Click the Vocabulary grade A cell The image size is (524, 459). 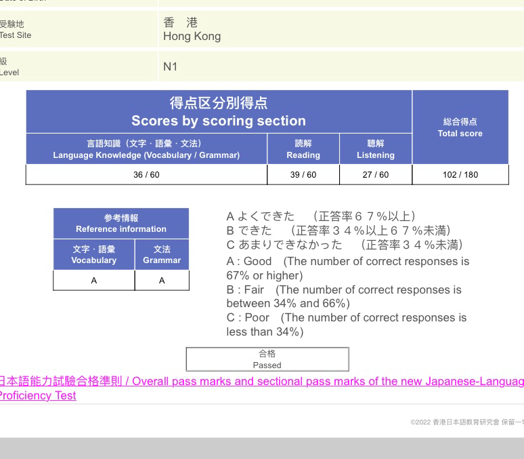94,280
